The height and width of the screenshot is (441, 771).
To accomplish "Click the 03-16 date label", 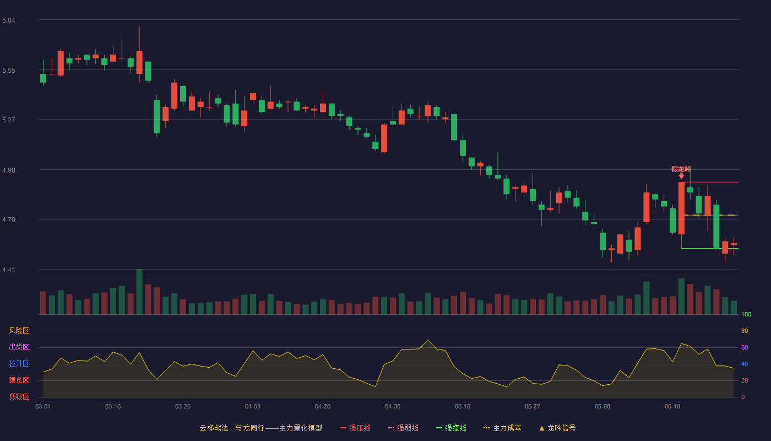I will click(113, 406).
